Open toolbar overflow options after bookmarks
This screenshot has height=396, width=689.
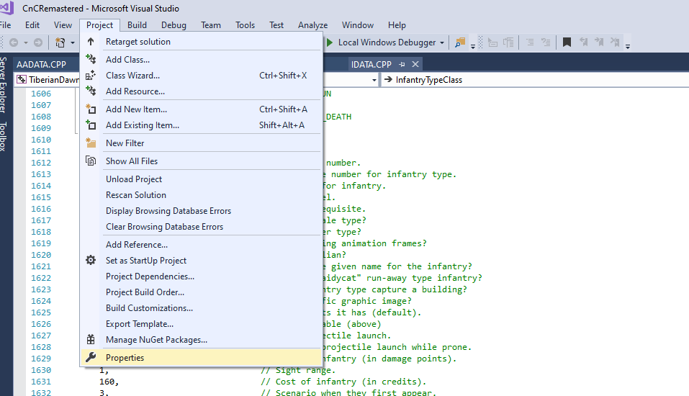tap(628, 45)
